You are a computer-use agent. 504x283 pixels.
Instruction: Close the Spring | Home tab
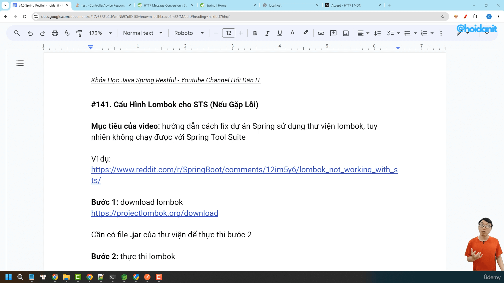pyautogui.click(x=254, y=5)
